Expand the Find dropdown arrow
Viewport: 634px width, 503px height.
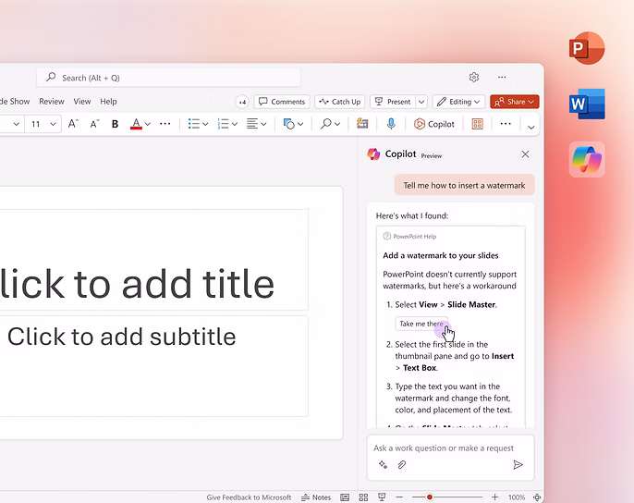click(337, 124)
